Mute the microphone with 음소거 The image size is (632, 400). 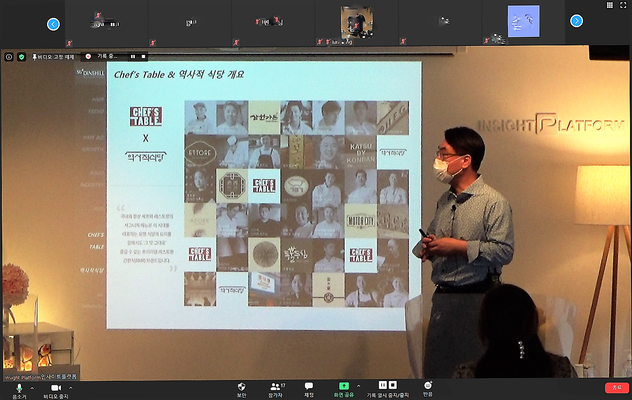(x=19, y=391)
